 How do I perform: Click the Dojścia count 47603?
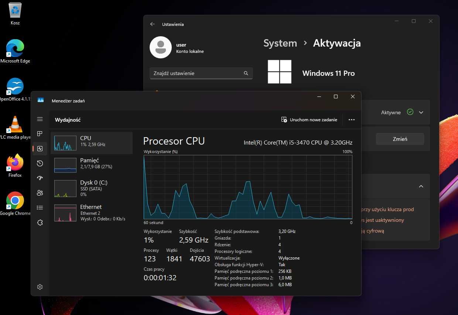(x=200, y=259)
